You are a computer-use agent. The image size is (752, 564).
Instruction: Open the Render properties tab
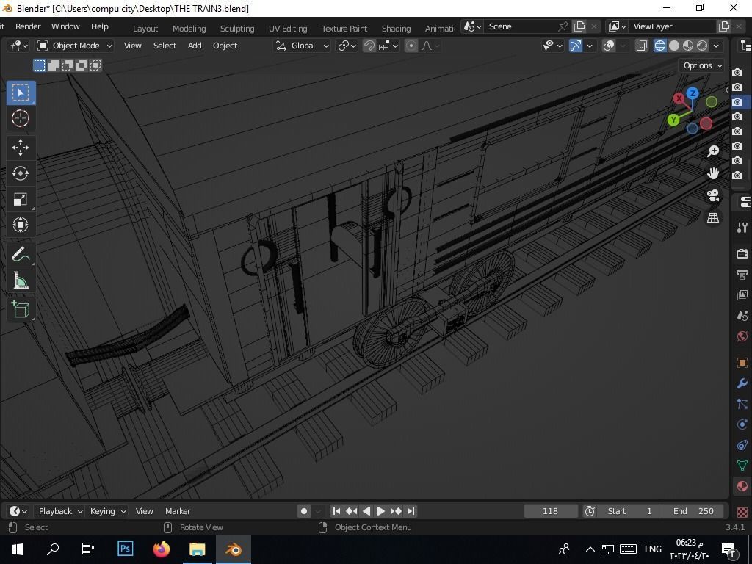[742, 253]
